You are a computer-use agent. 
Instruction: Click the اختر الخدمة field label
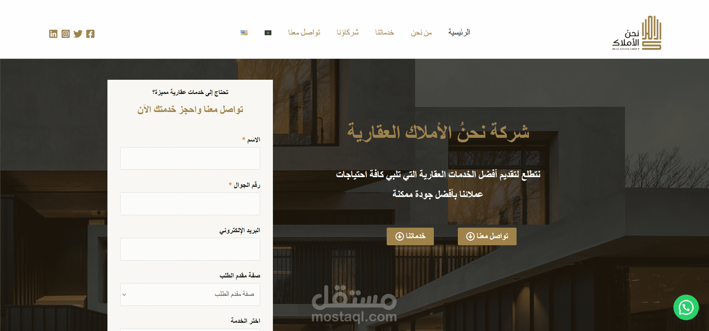(x=245, y=321)
